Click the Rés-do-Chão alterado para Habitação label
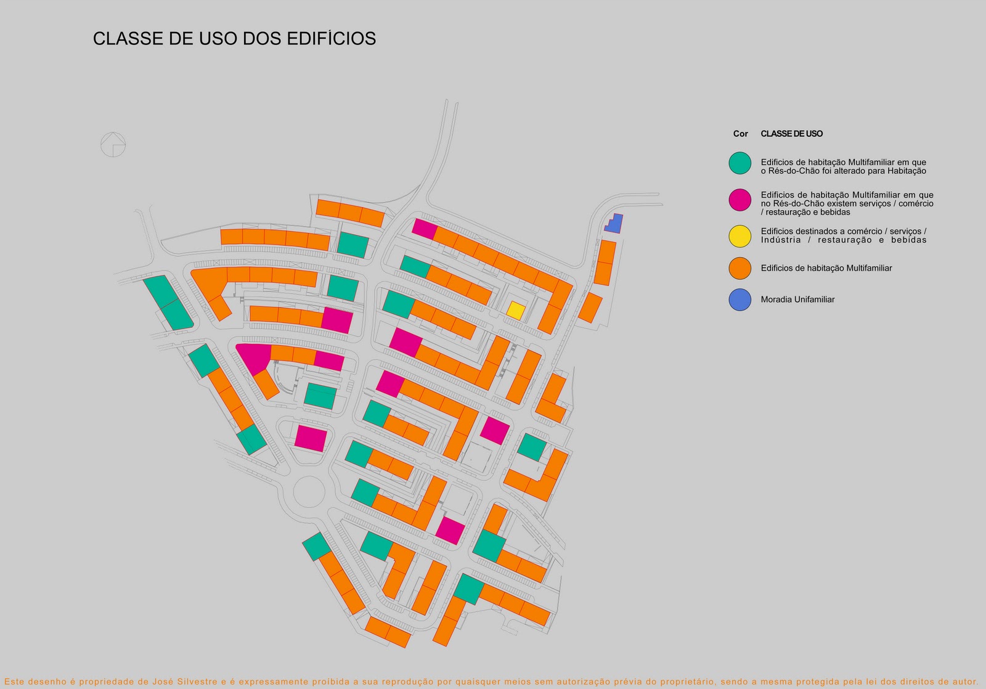 (845, 165)
